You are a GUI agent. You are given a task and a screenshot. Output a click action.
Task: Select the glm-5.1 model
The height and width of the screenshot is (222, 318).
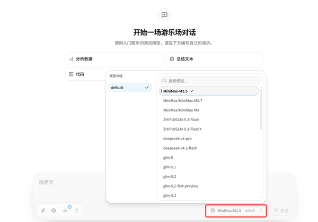(209, 167)
